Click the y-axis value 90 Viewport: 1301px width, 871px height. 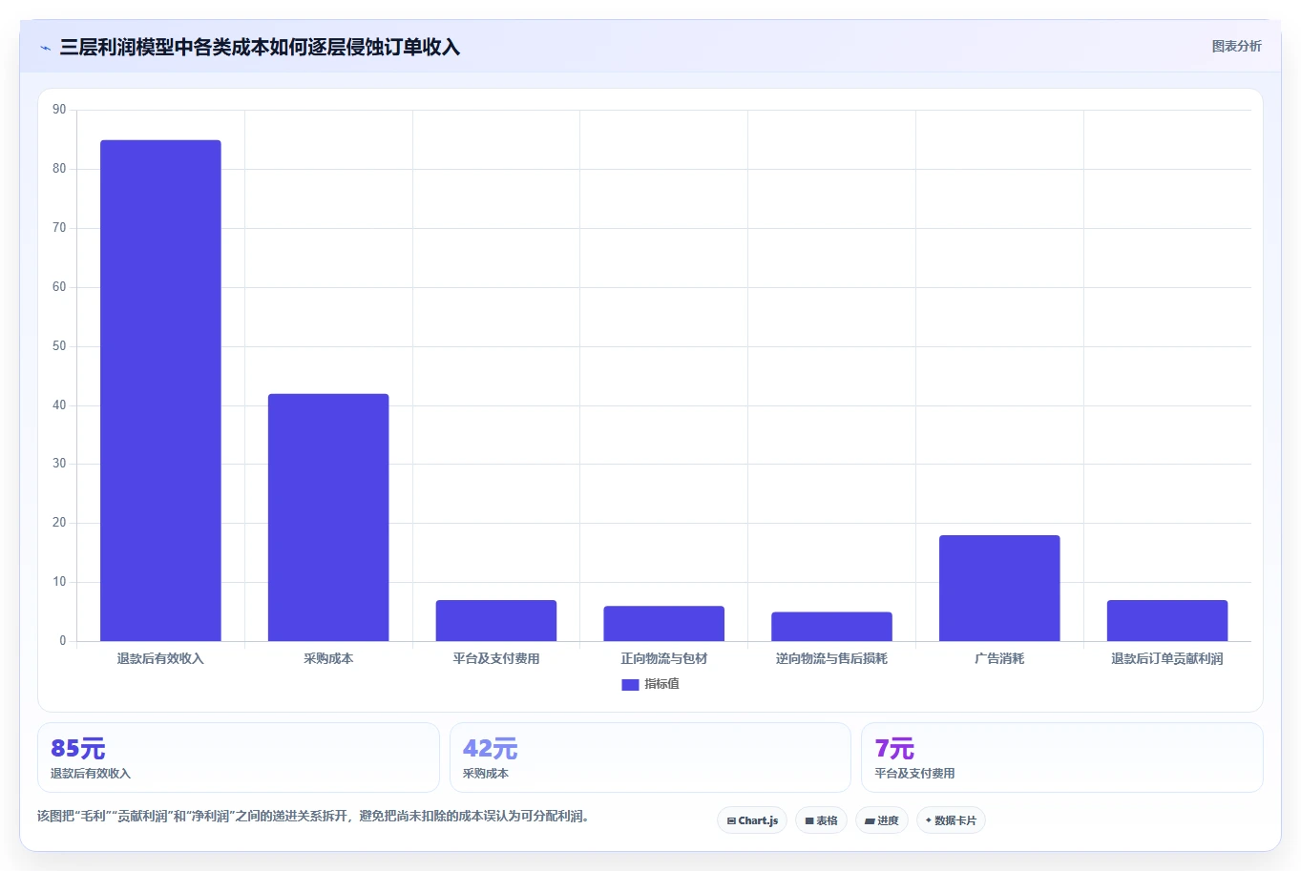[x=59, y=110]
